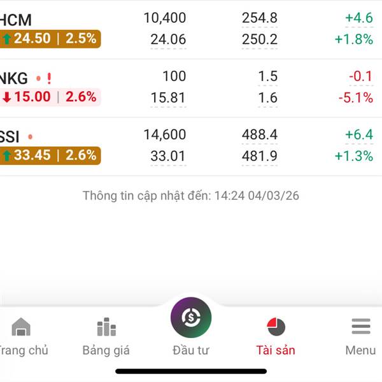Image resolution: width=382 pixels, height=382 pixels.
Task: Open the Trang chủ home icon
Action: (x=21, y=327)
